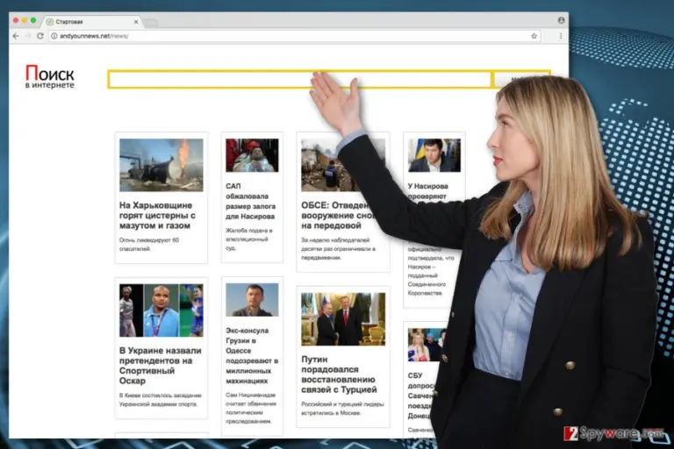674x449 pixels.
Task: Click the Putin and Erdogan handshake photo
Action: click(343, 319)
